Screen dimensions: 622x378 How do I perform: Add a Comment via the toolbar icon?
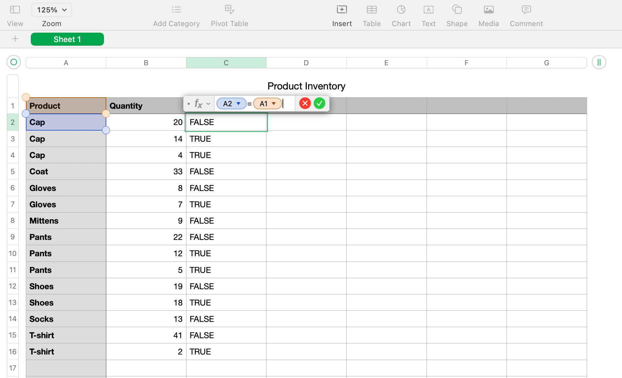pos(526,9)
